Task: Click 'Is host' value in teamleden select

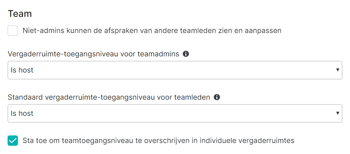Action: [22, 113]
